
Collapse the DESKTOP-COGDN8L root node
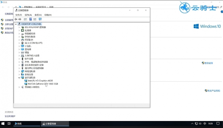point(16,24)
